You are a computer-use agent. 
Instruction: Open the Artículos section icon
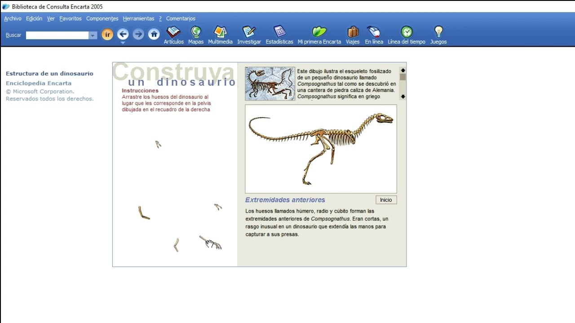click(173, 32)
